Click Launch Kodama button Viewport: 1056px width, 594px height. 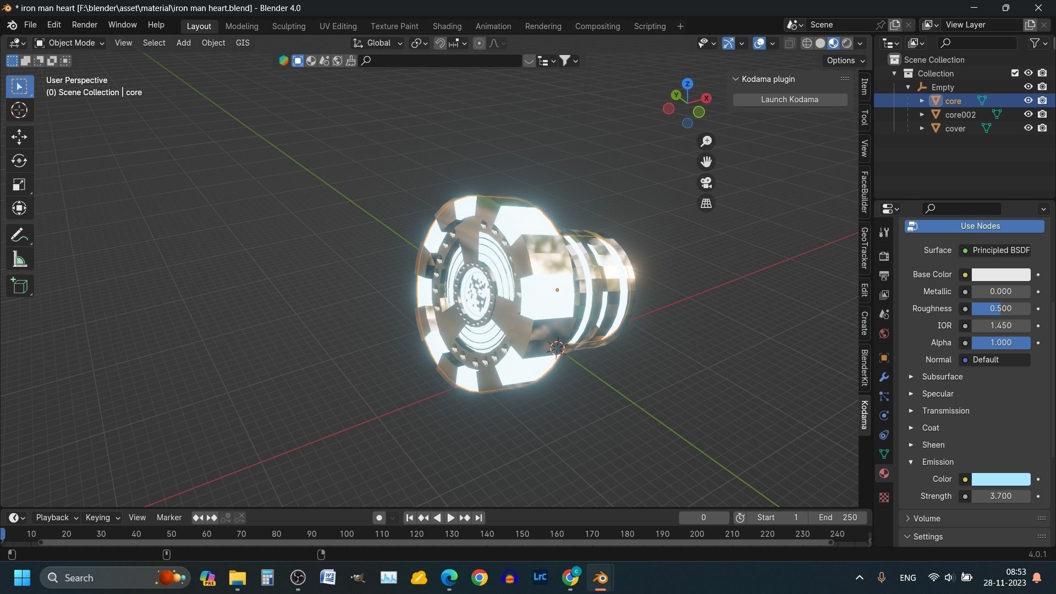[790, 100]
